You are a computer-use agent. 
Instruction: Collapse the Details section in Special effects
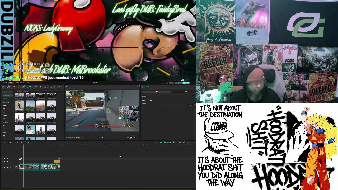pyautogui.click(x=147, y=96)
